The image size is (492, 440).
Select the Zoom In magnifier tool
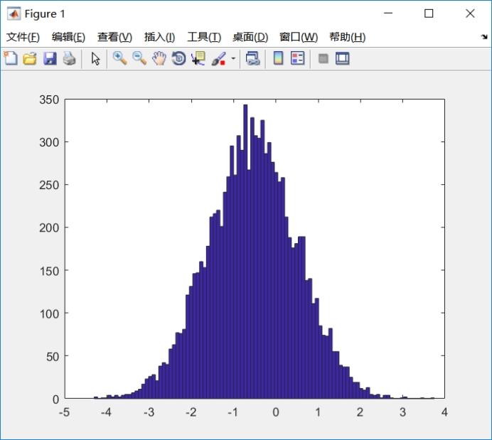tap(119, 59)
